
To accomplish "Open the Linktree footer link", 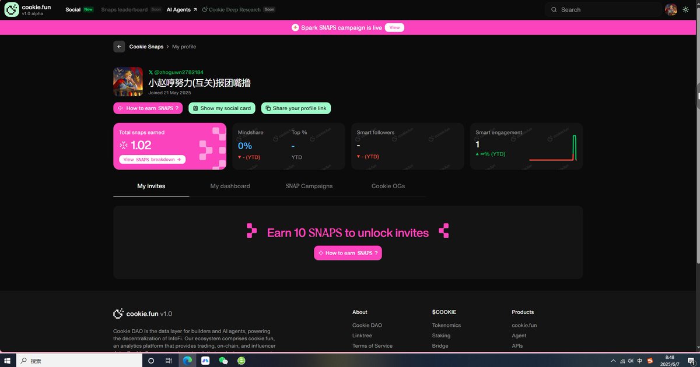I will click(x=362, y=336).
